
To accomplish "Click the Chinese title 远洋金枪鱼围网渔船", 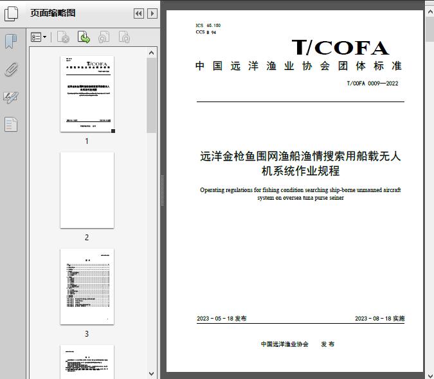I will click(x=300, y=163).
